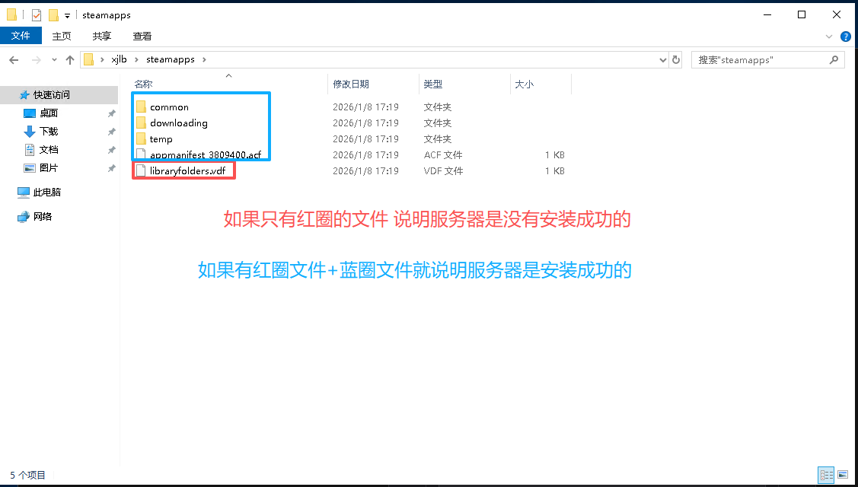Open the common folder
Screen dimensions: 858x487
[x=169, y=107]
